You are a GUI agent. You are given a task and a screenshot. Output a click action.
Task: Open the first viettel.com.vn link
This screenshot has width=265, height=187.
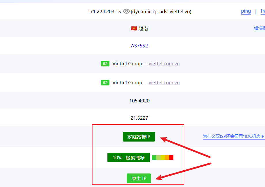point(164,64)
